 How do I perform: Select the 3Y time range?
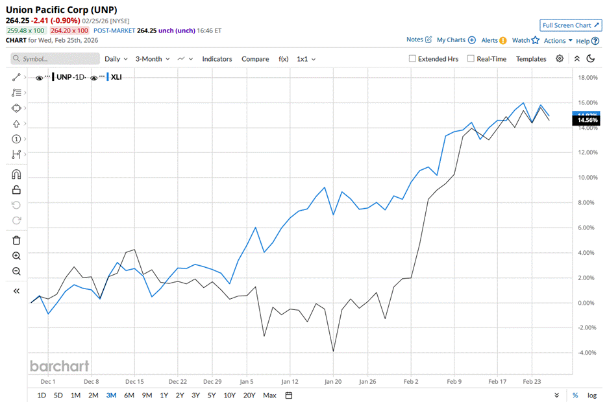pos(195,395)
